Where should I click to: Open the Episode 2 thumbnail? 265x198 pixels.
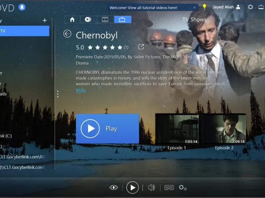(x=224, y=129)
